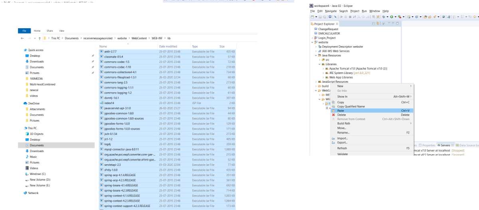Select Apache Tomcat v7.0 library entry
This screenshot has height=210, width=479.
click(x=356, y=68)
